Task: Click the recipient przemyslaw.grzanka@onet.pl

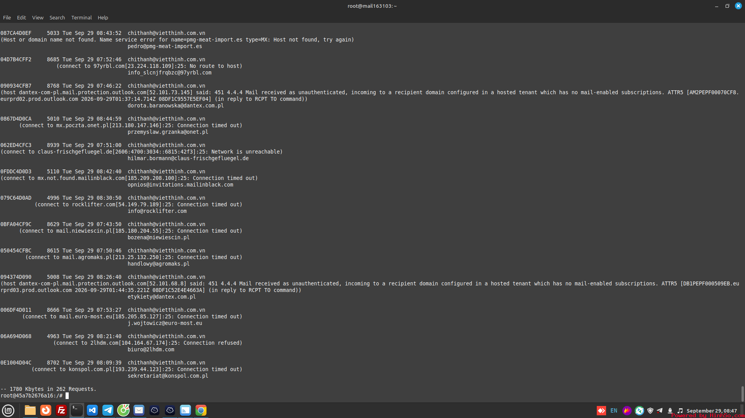Action: coord(168,132)
